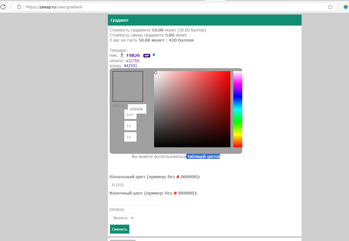Click the gray color preview box
Screen dimensions: 349x241
[x=128, y=86]
